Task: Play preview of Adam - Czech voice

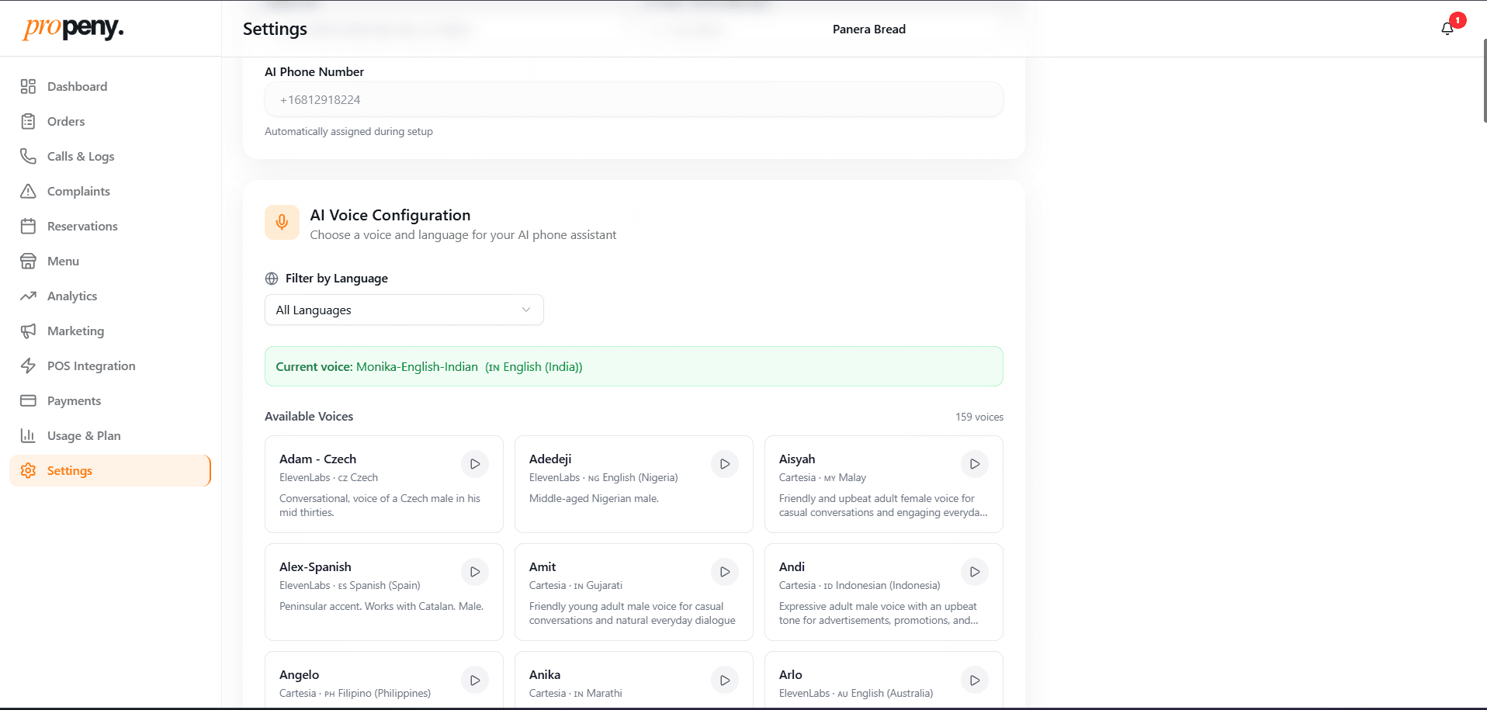Action: tap(475, 464)
